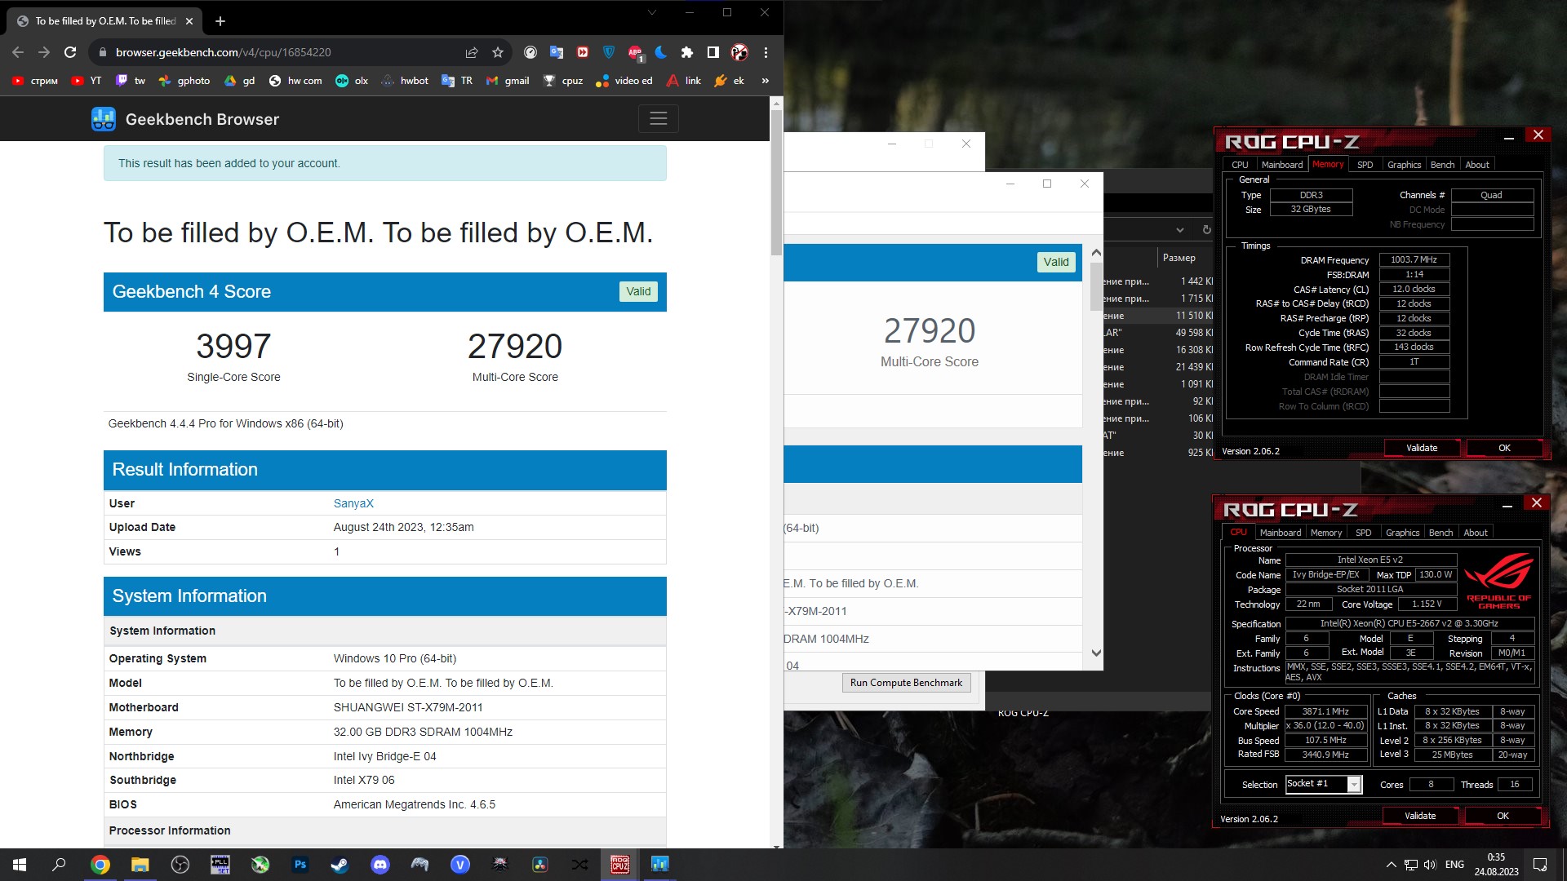Reload the Geekbench page in Chrome
Screen dimensions: 1567x881
click(x=70, y=52)
